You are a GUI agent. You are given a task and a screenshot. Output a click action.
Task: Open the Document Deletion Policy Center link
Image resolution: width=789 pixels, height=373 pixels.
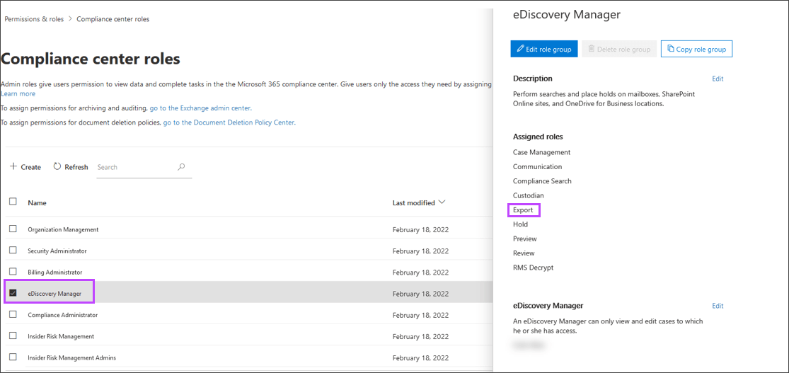point(229,122)
